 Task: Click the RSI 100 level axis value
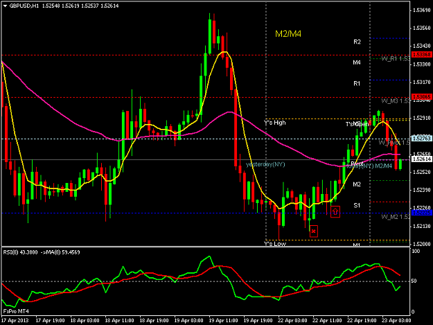pyautogui.click(x=416, y=252)
